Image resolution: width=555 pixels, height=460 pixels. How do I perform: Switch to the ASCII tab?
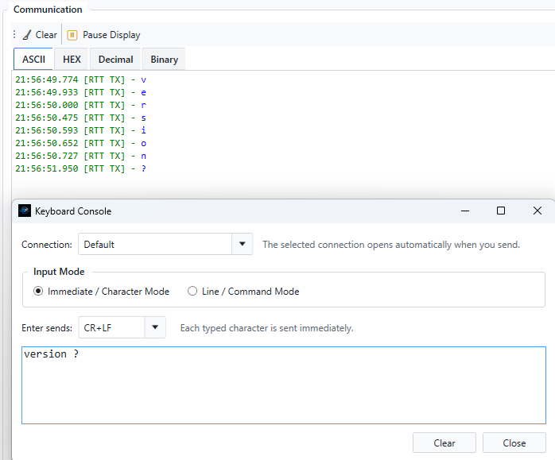click(33, 59)
